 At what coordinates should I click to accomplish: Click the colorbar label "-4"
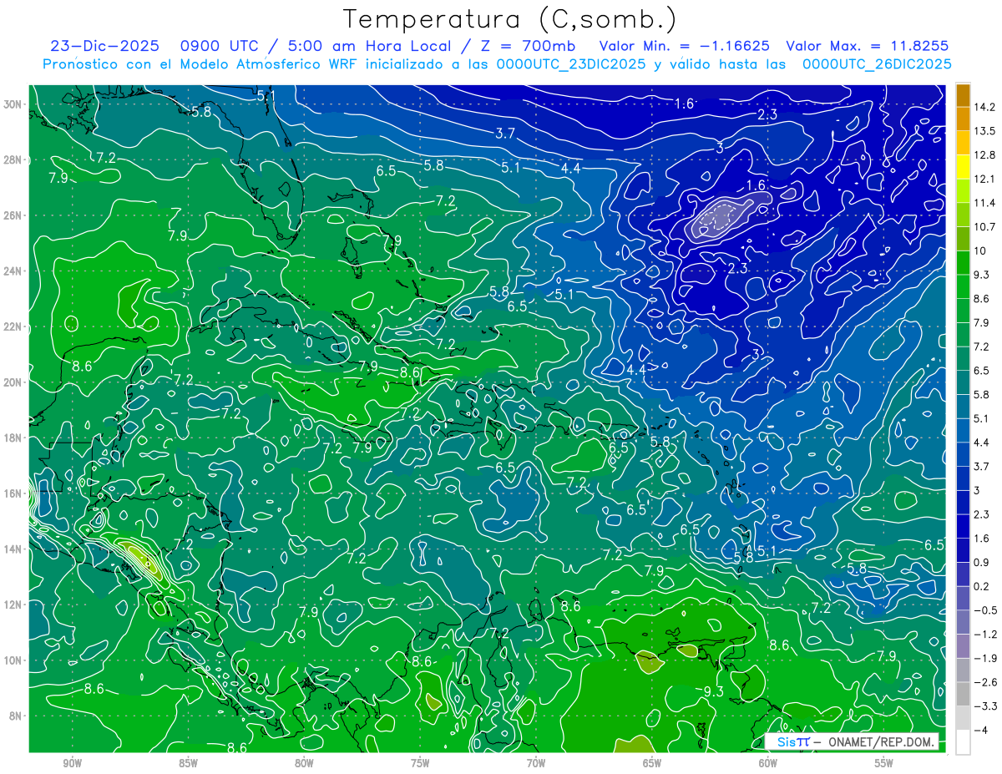[x=979, y=730]
